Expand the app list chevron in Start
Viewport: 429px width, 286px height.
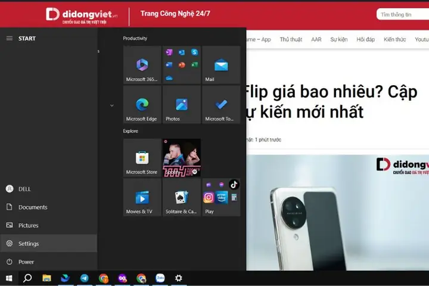coord(111,105)
